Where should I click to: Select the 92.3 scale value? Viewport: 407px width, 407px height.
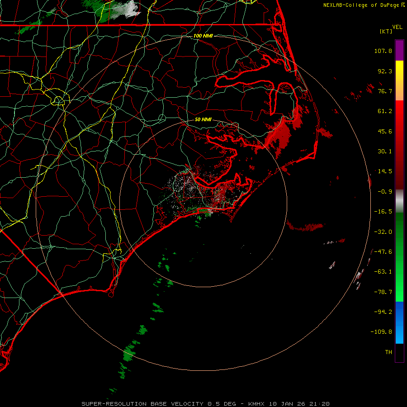(385, 71)
